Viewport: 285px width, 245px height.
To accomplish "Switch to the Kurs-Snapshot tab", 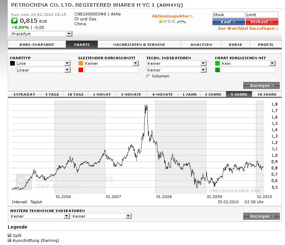I will pyautogui.click(x=37, y=45).
